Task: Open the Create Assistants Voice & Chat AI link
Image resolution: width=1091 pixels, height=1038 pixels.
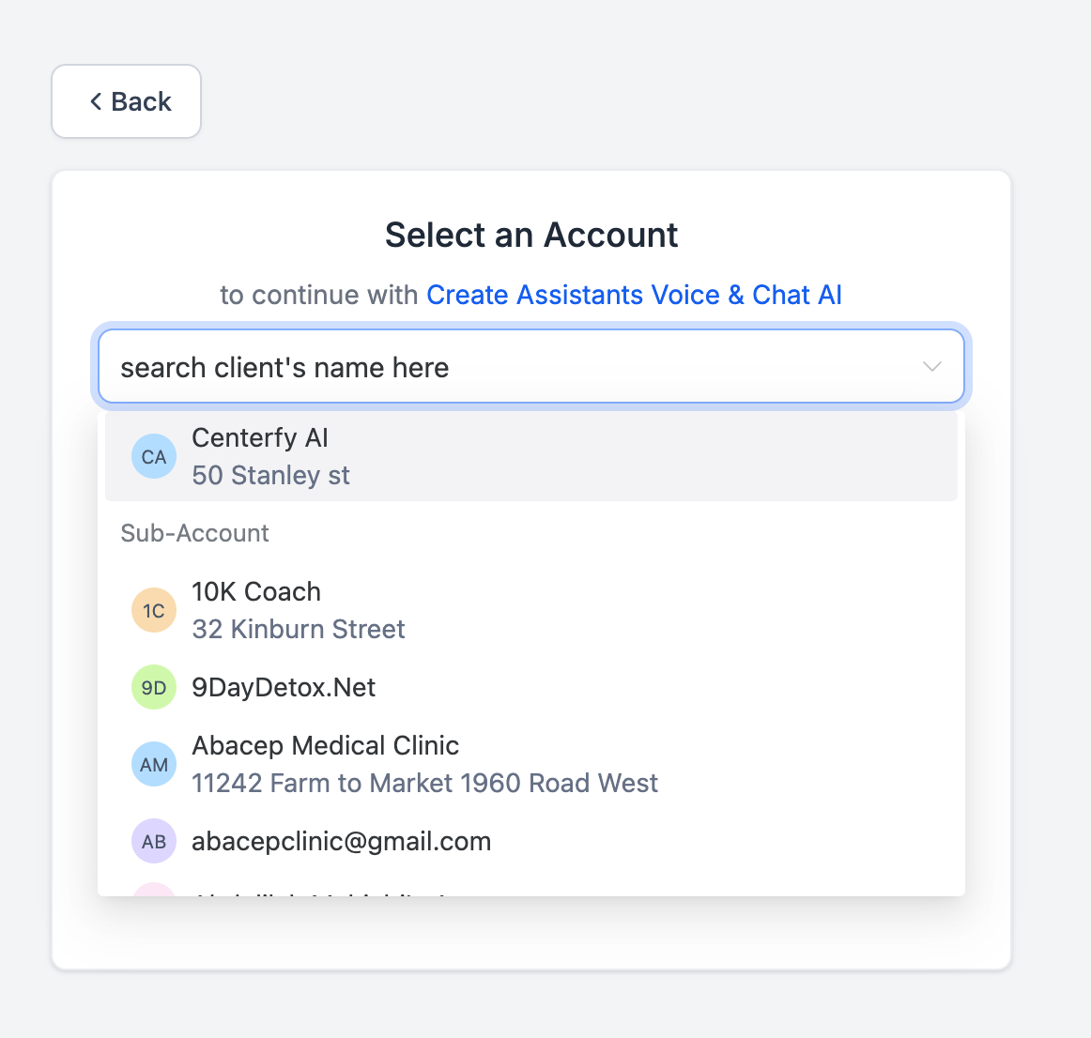Action: coord(634,295)
